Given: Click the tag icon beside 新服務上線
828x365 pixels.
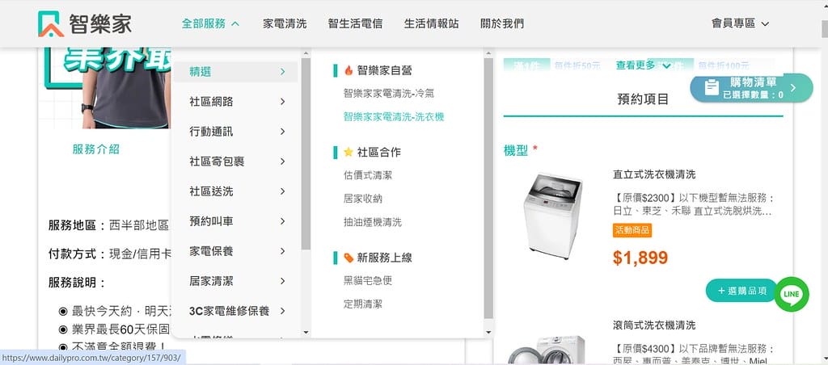Looking at the screenshot, I should tap(349, 258).
